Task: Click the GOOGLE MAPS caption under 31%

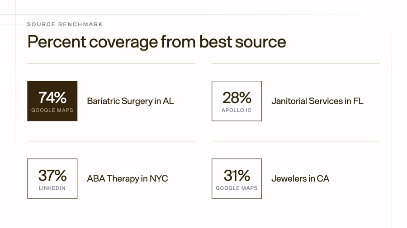Action: [x=237, y=188]
